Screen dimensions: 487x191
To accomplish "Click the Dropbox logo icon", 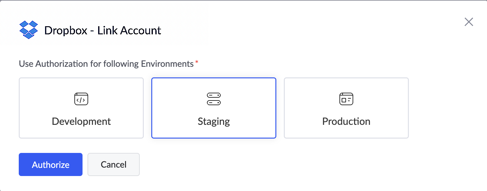I will click(28, 30).
